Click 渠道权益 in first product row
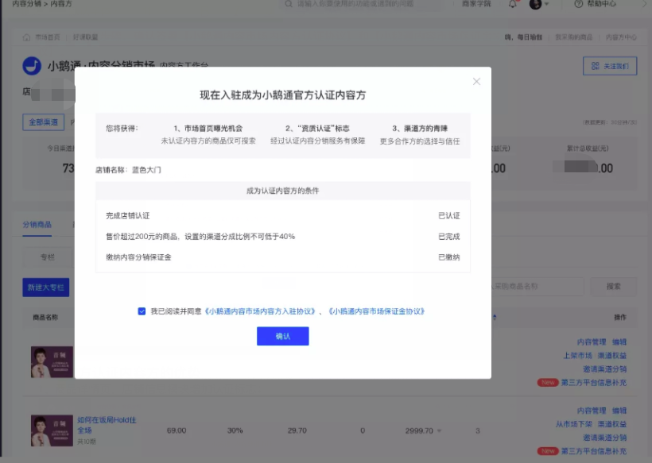The image size is (652, 463). click(612, 356)
